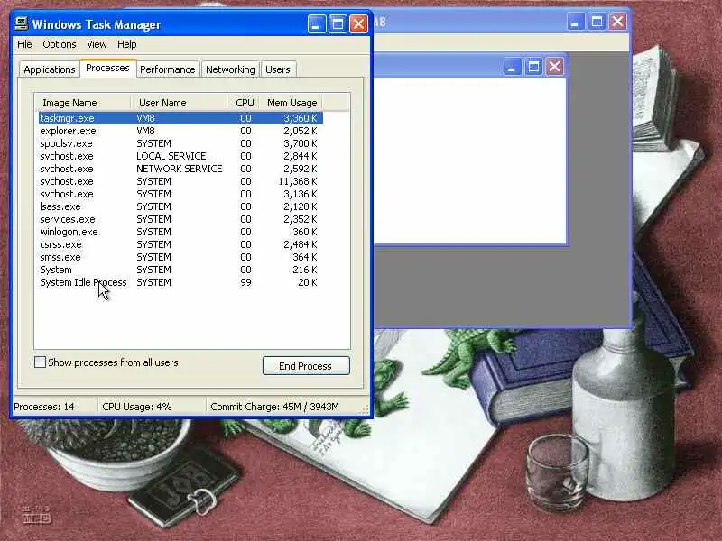Select svchost.exe using 3,136 K memory
The image size is (722, 541).
coord(180,194)
